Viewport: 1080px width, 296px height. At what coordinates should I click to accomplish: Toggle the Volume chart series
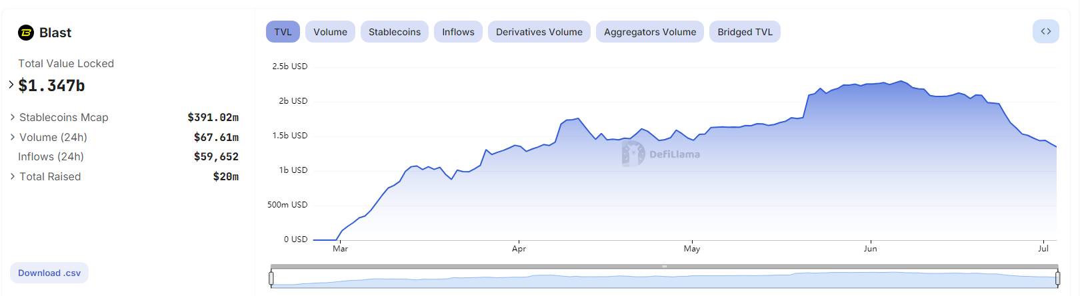[330, 31]
